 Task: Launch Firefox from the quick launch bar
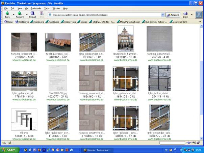pos(39,150)
